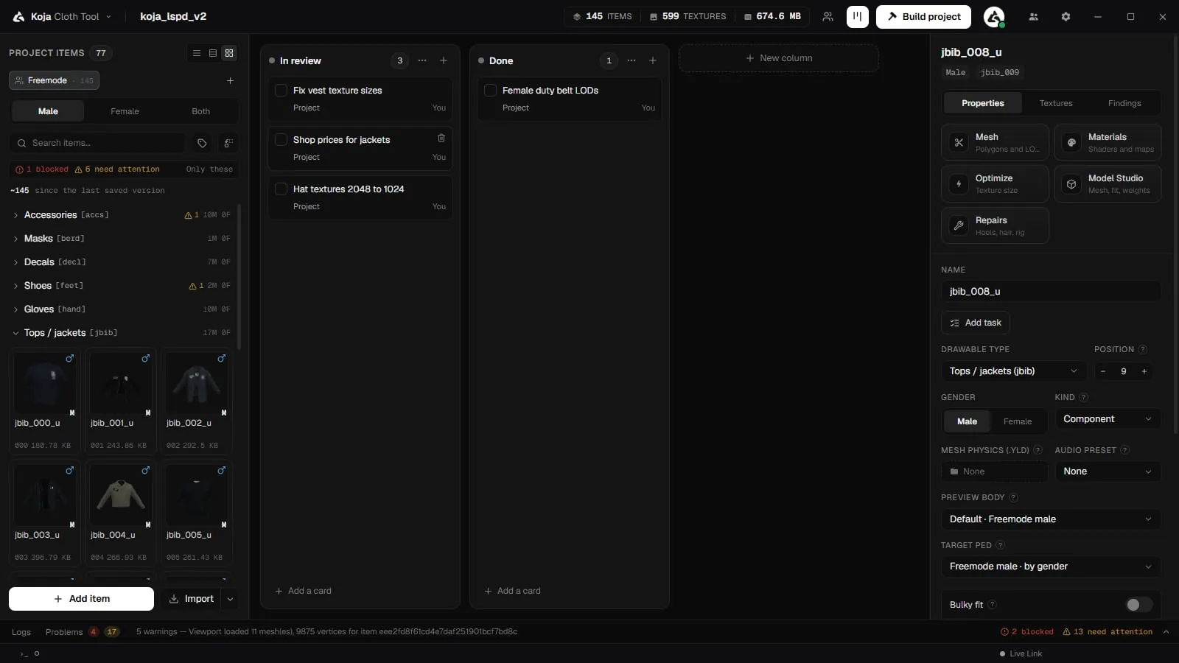The image size is (1179, 663).
Task: Delete the Shop prices for jackets card
Action: click(441, 138)
